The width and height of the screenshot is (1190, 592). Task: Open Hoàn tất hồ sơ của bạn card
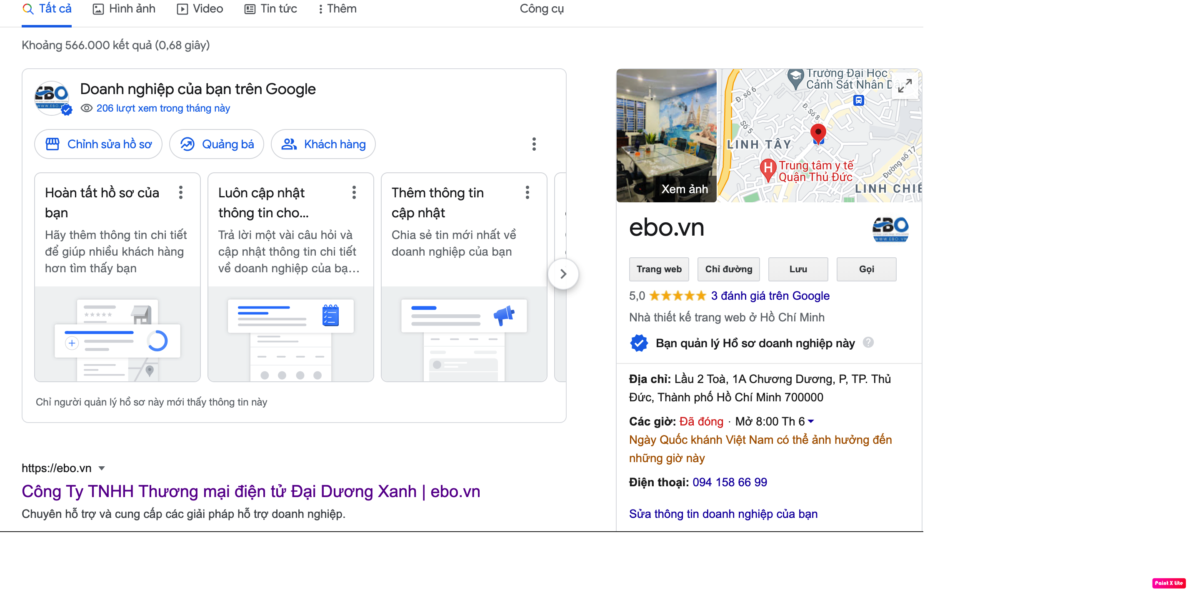[x=117, y=277]
